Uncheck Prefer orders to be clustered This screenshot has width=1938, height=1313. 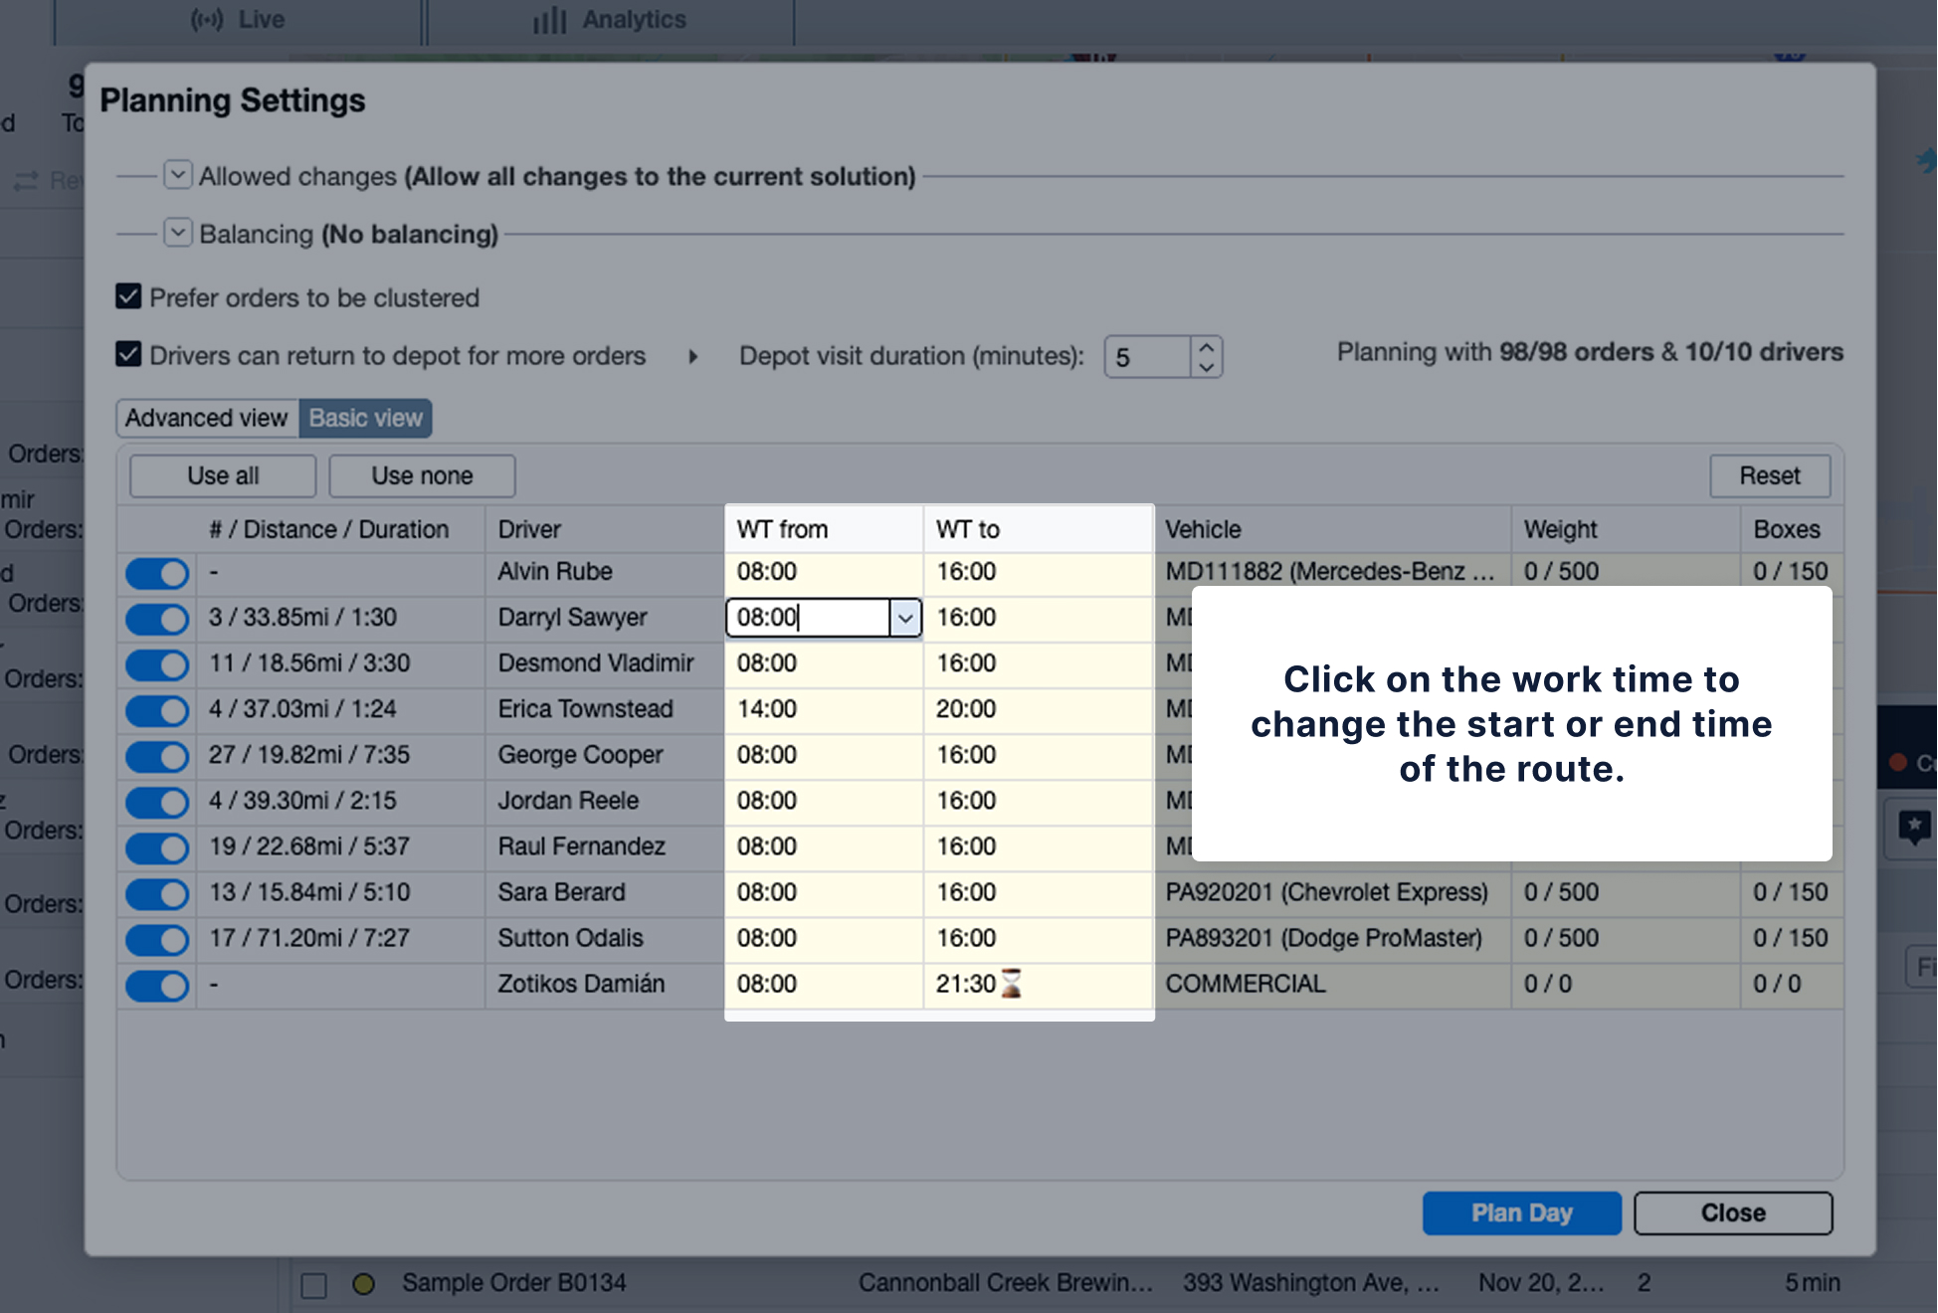pos(128,297)
